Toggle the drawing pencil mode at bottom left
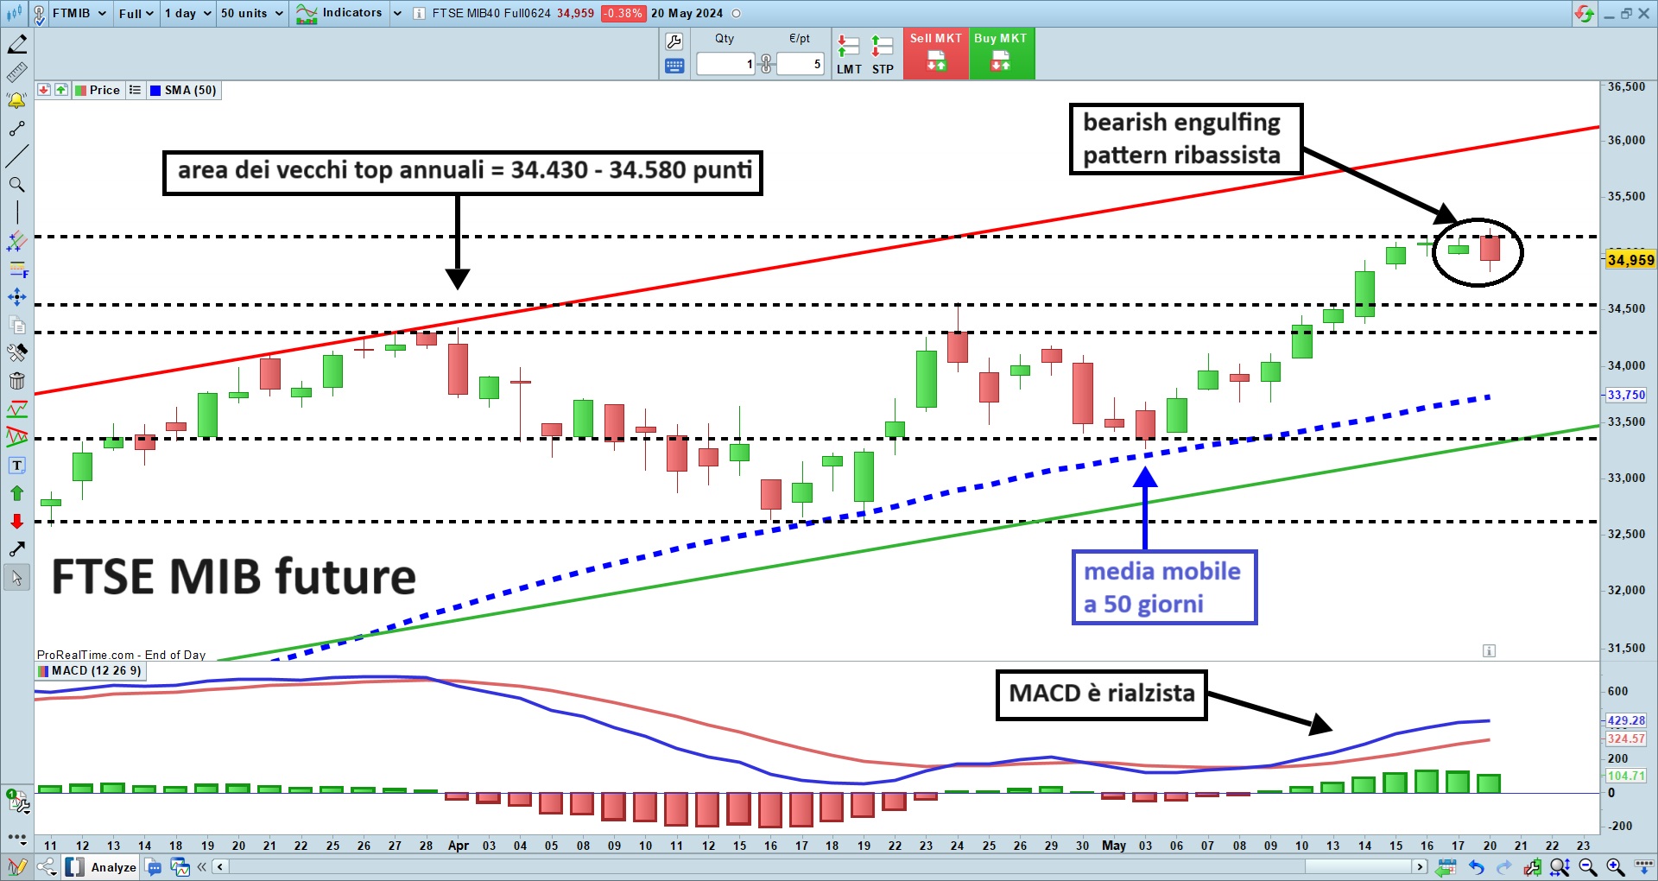This screenshot has height=881, width=1658. [x=17, y=866]
